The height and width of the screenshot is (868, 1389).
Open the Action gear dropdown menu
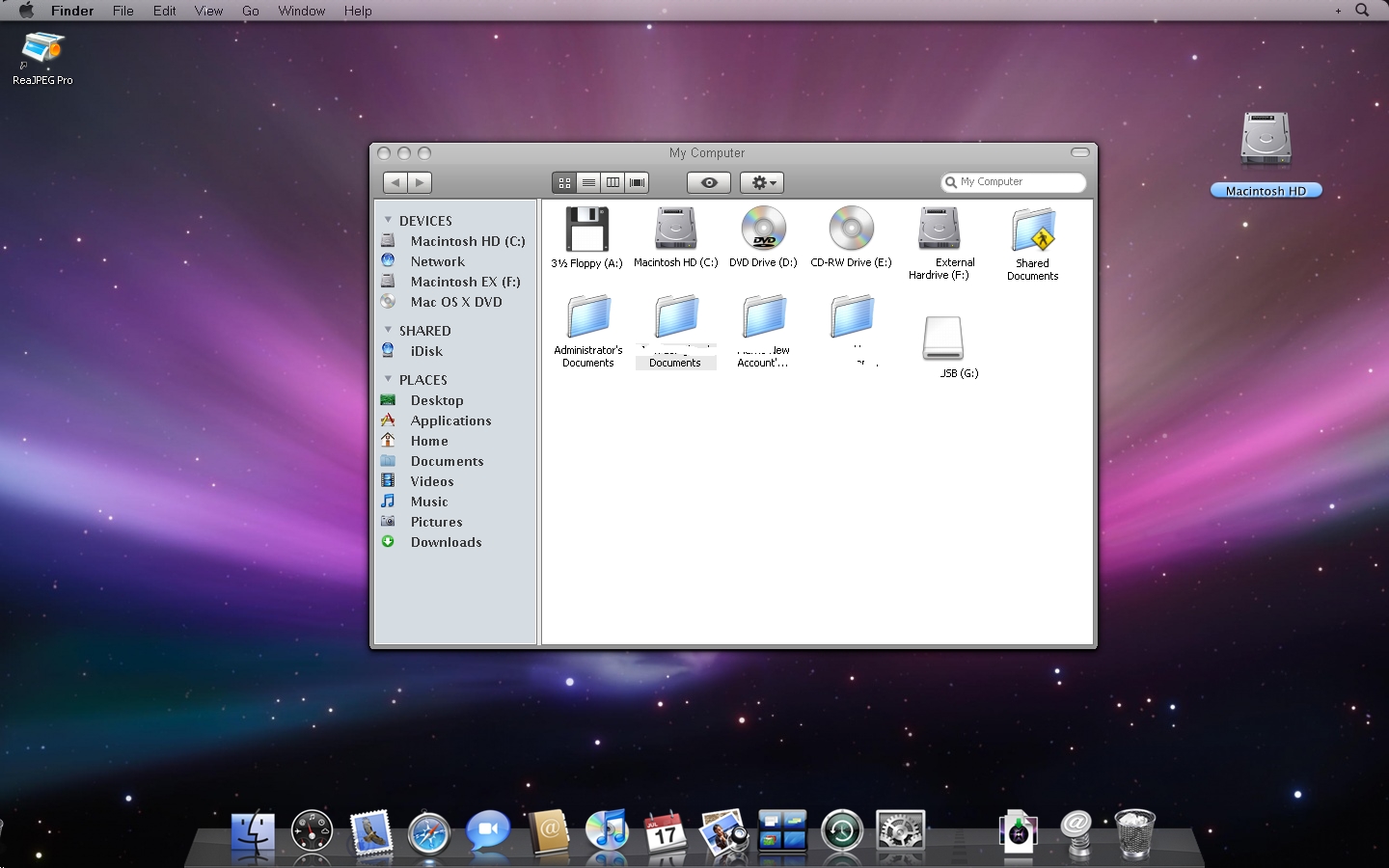coord(762,182)
